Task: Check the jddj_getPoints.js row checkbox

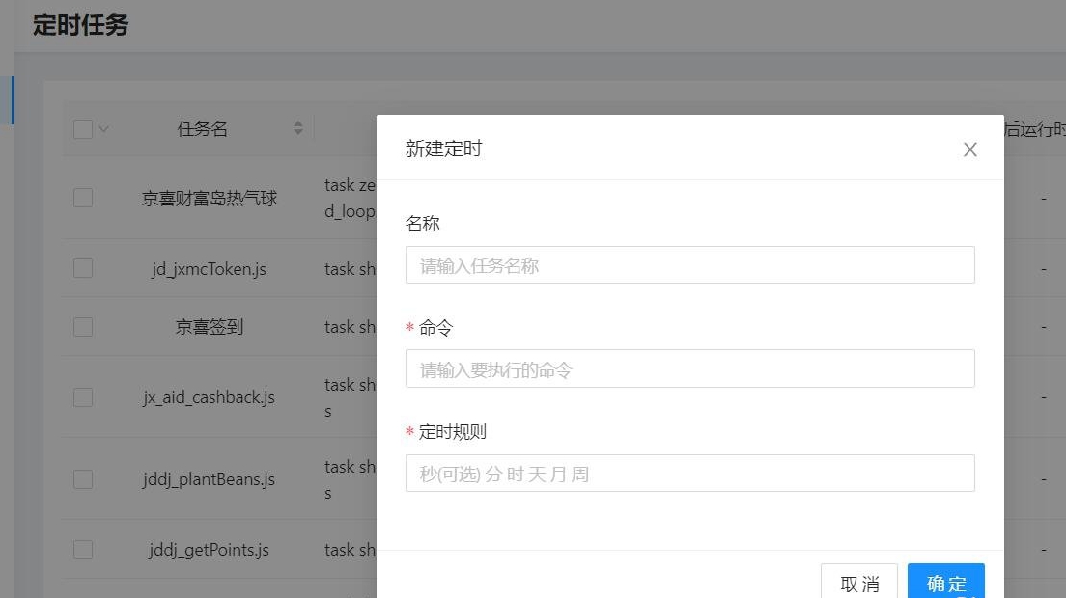Action: click(x=83, y=549)
